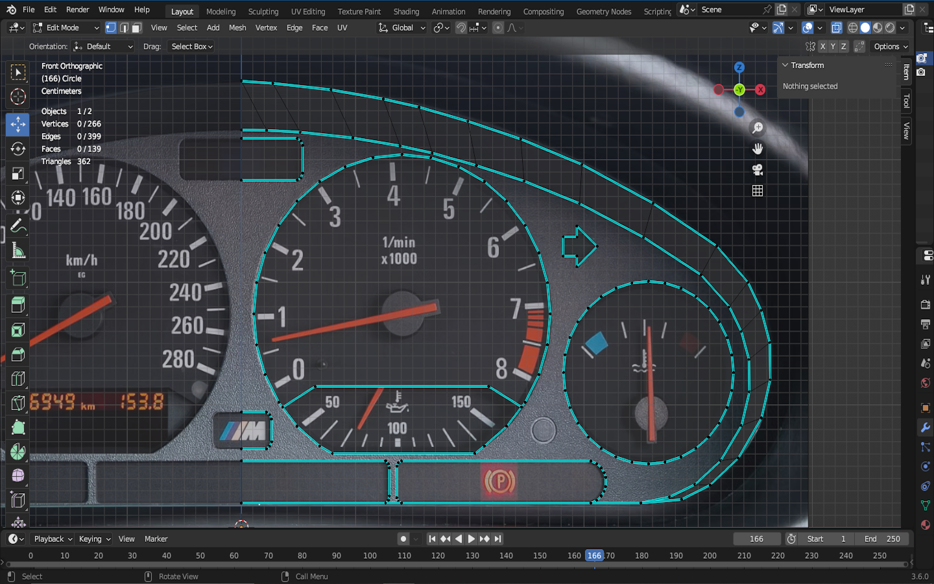Image resolution: width=934 pixels, height=584 pixels.
Task: Select the Knife tool
Action: tap(18, 403)
